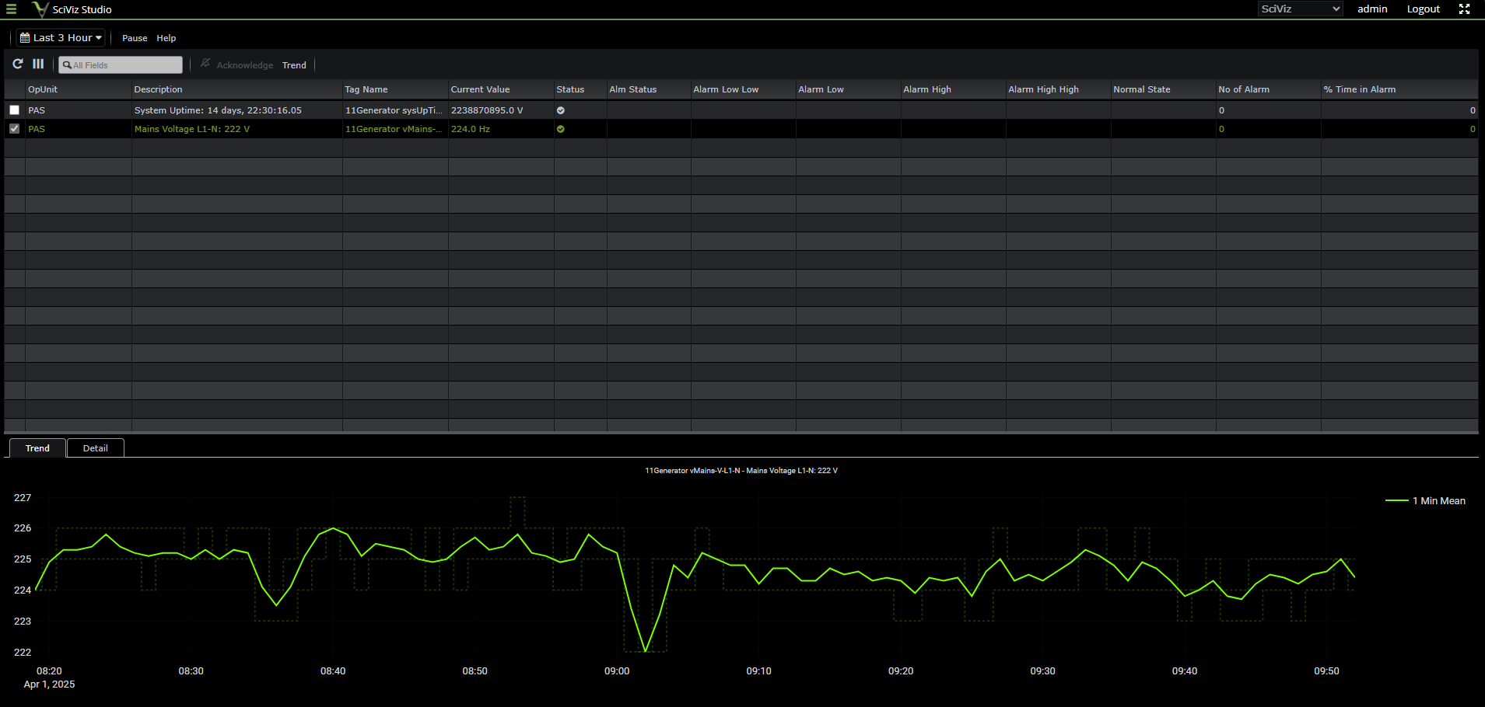The image size is (1485, 707).
Task: Sort by the Current Value column header
Action: click(x=480, y=89)
